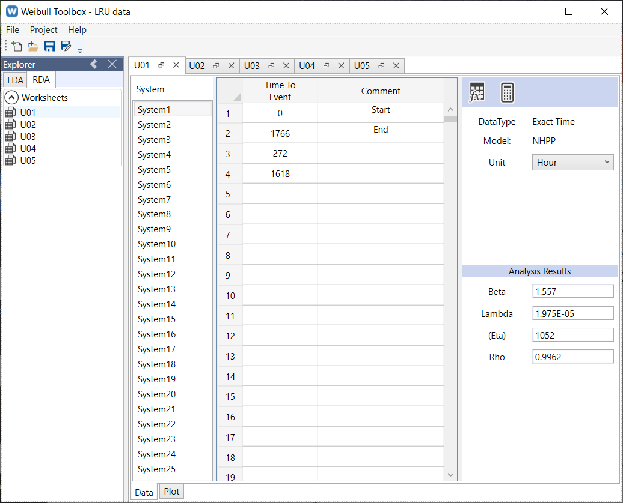
Task: Open the Unit dropdown showing Hour
Action: (572, 162)
